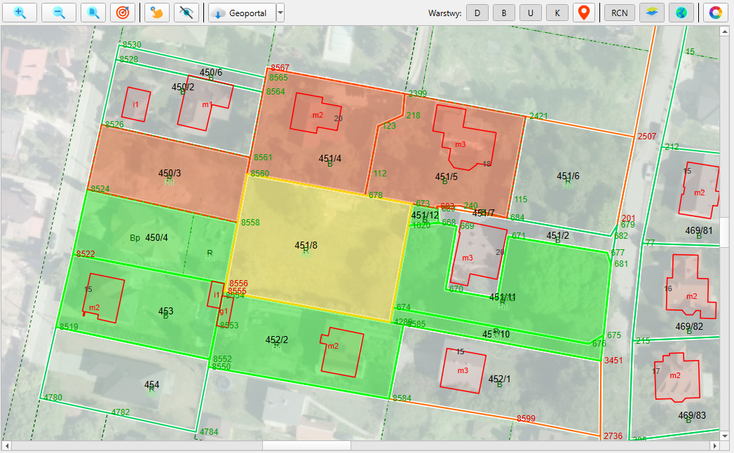Viewport: 734px width, 453px height.
Task: Click the vertical scrollbar up arrow
Action: tap(725, 32)
